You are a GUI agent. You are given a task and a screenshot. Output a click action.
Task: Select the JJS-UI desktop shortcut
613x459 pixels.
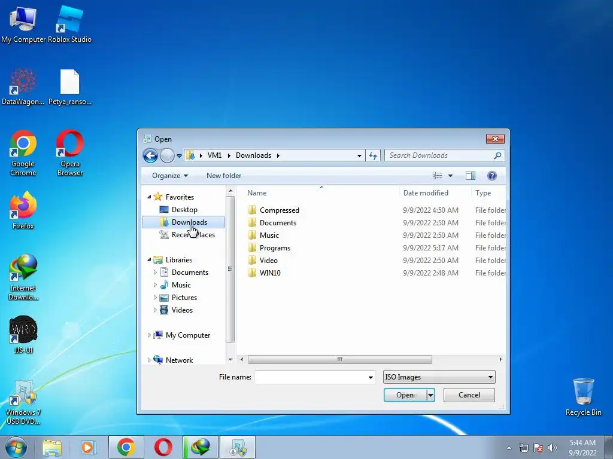23,335
